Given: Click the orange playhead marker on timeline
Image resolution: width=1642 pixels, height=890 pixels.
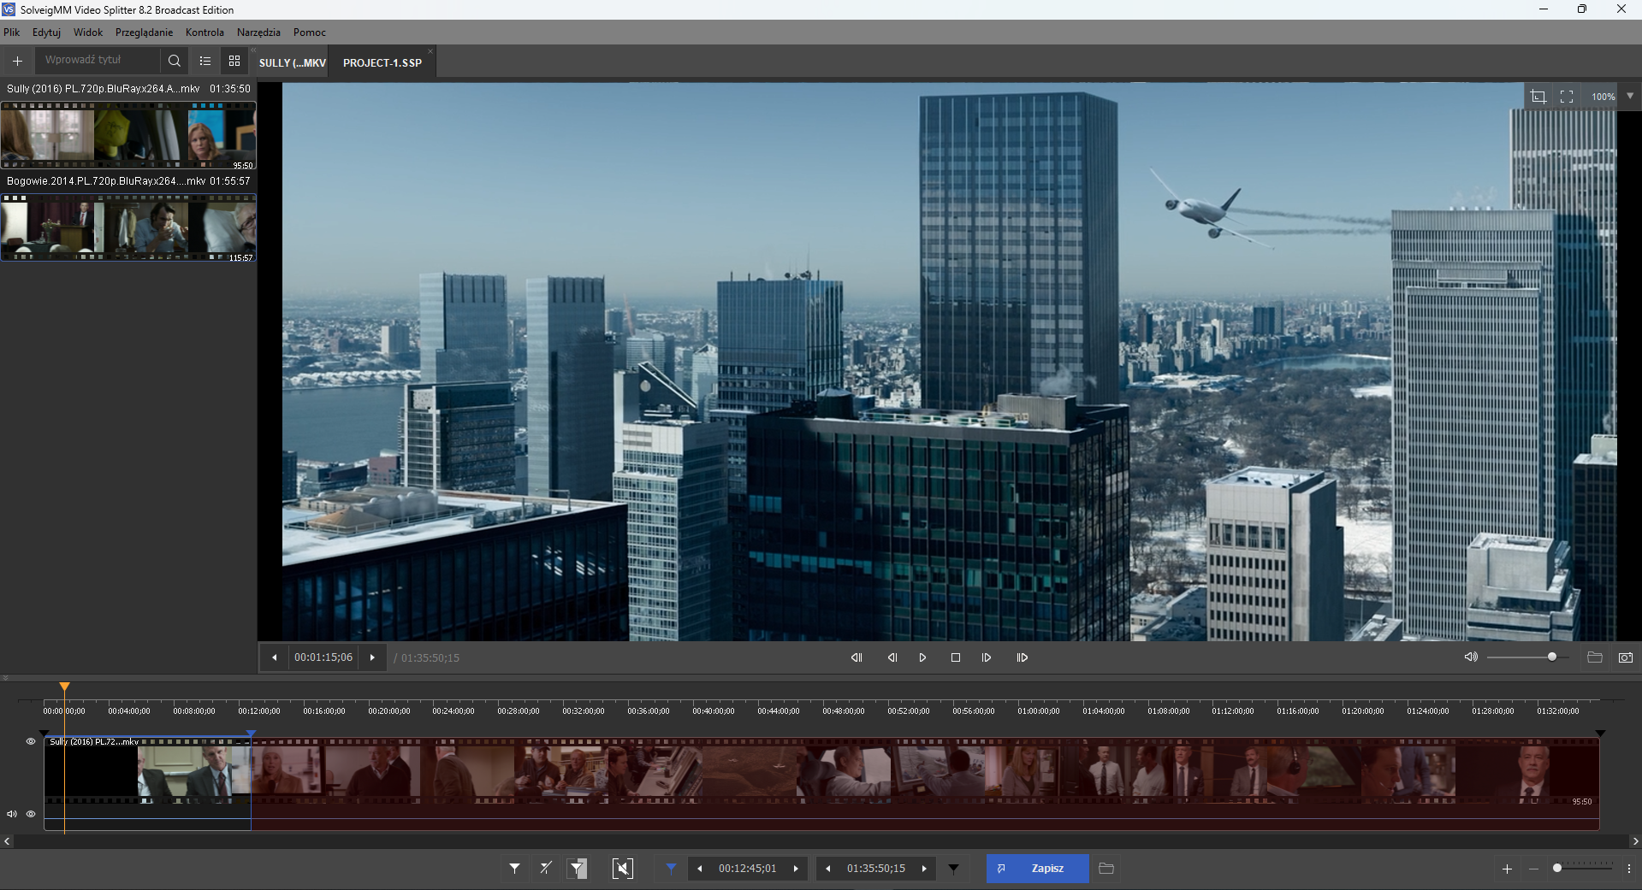Looking at the screenshot, I should coord(64,687).
